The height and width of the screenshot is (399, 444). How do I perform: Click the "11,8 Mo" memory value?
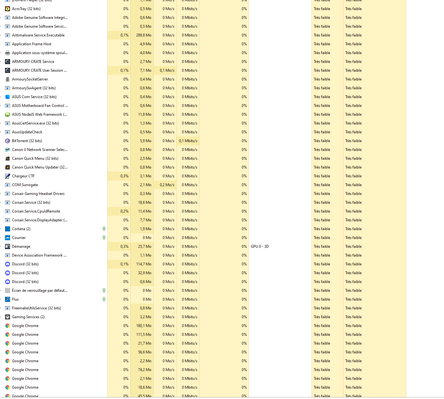coord(145,114)
